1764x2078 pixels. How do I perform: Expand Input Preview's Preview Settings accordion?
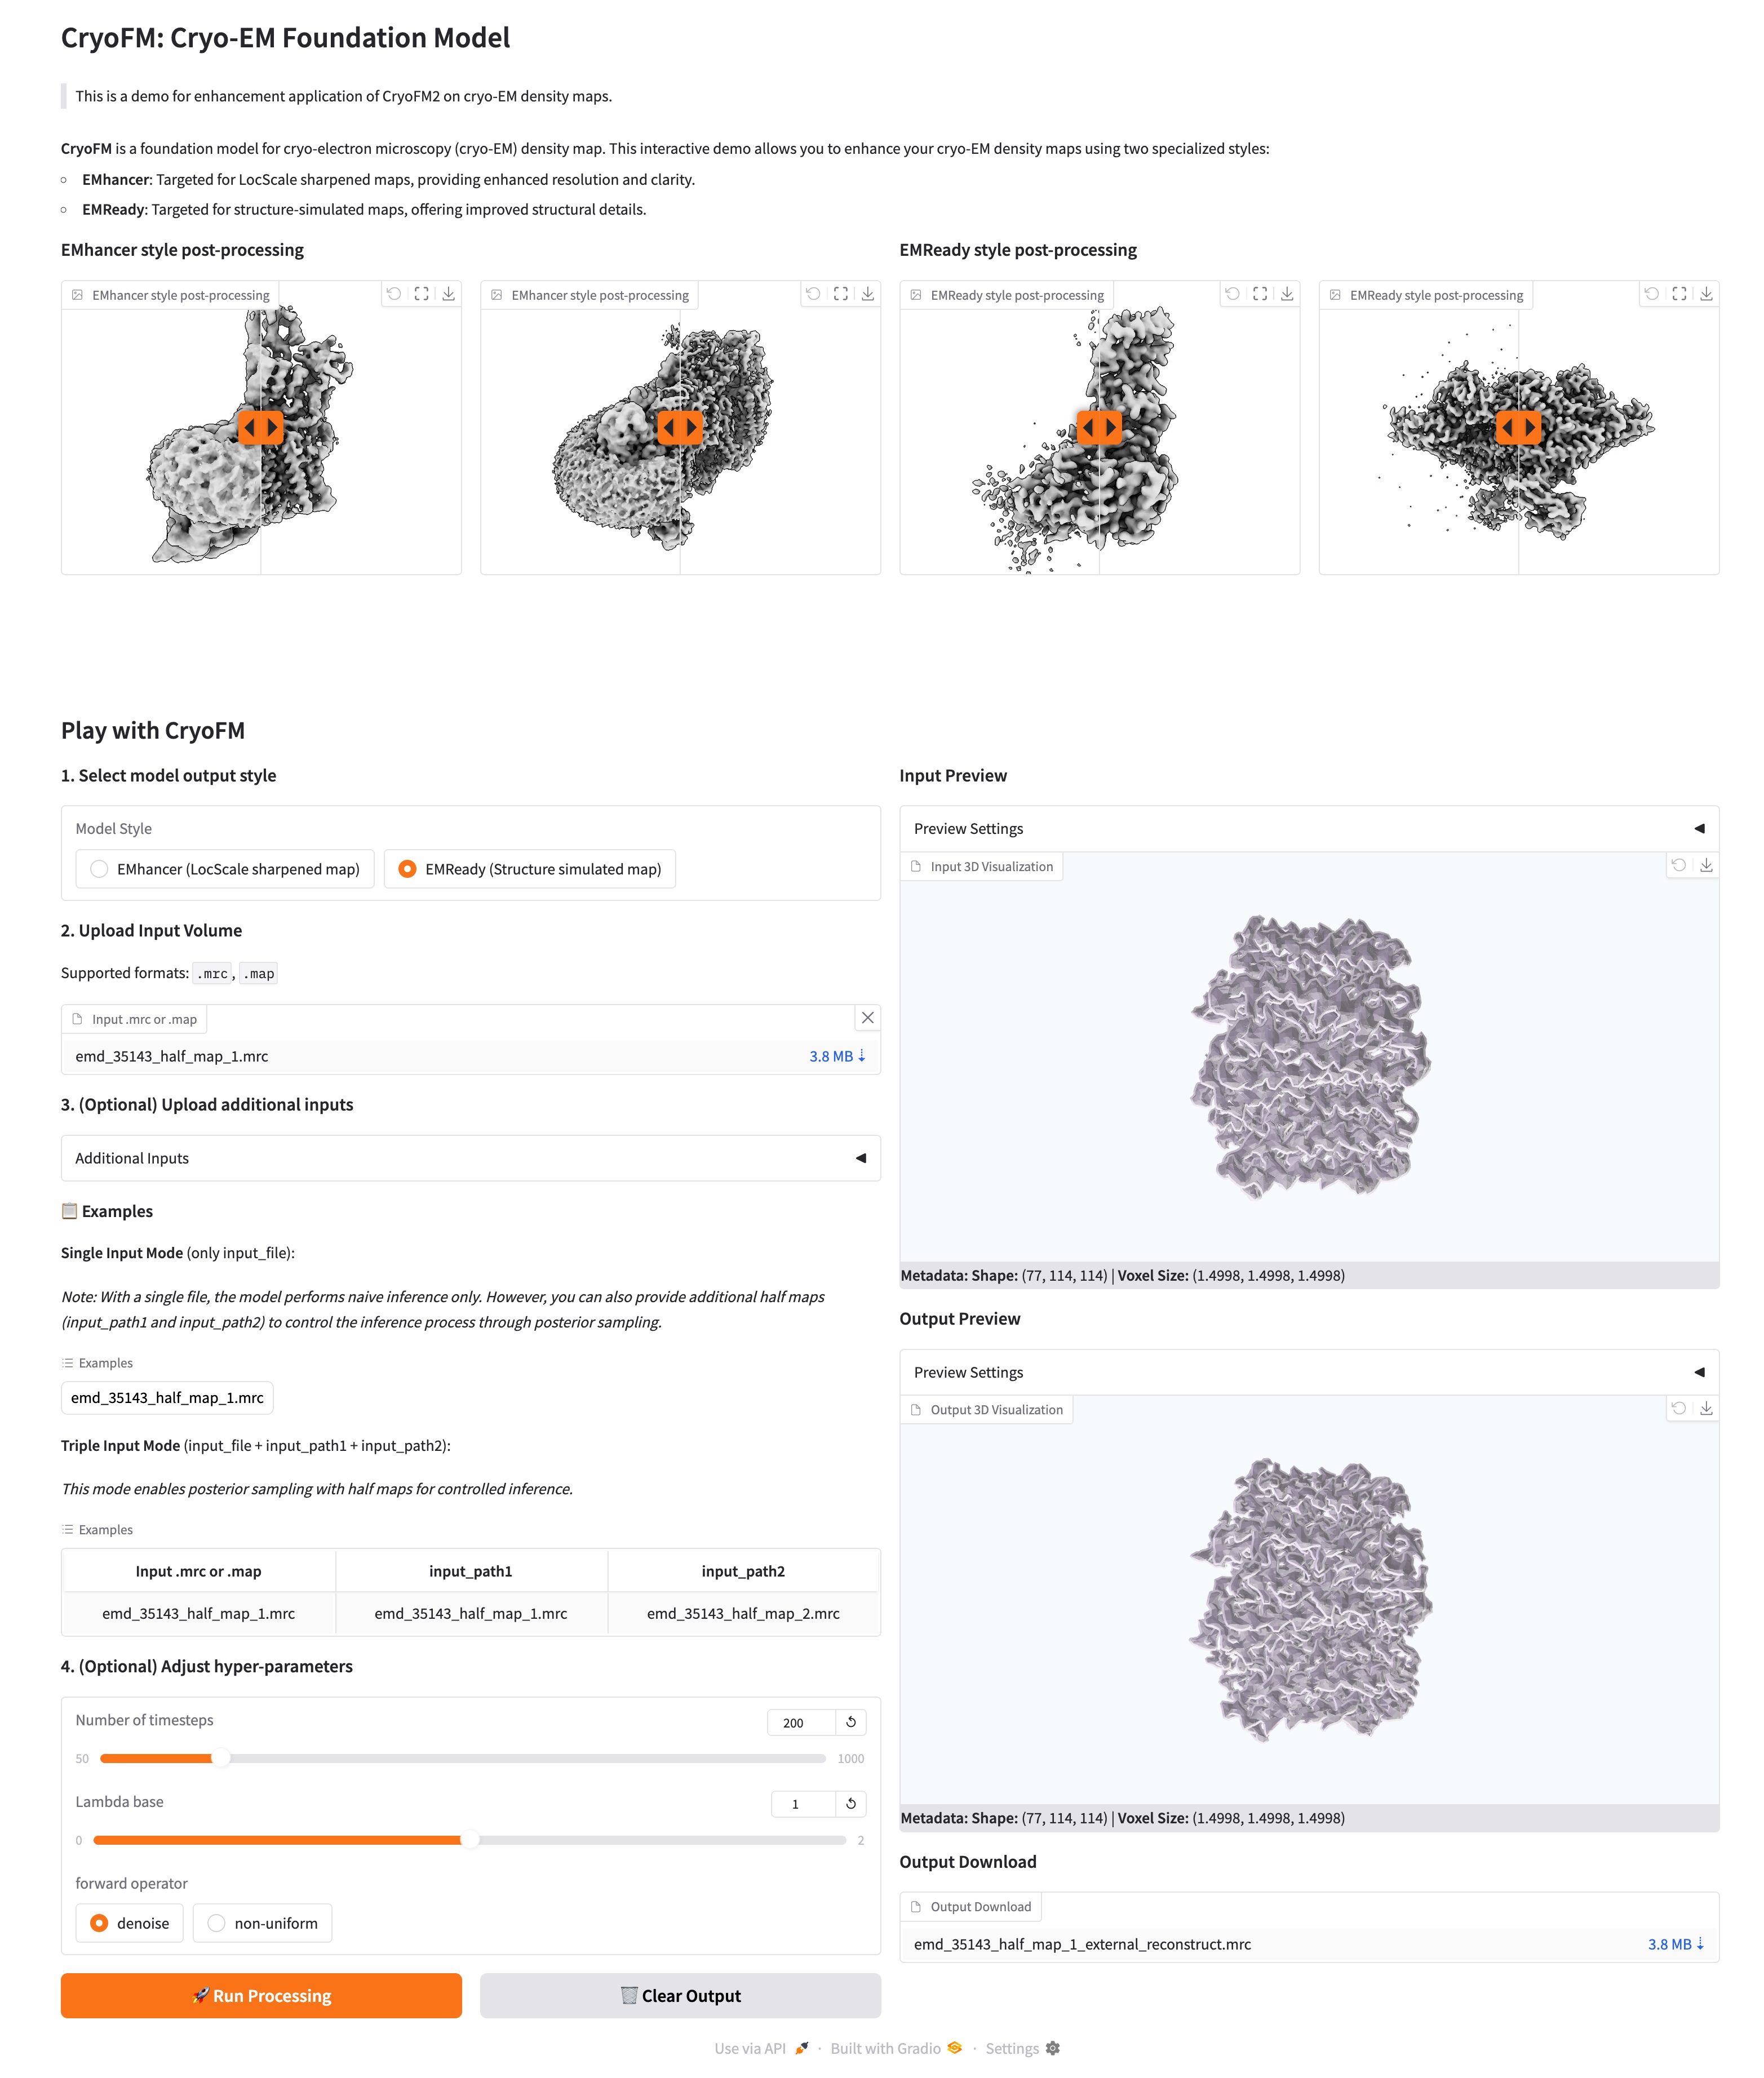[1308, 829]
